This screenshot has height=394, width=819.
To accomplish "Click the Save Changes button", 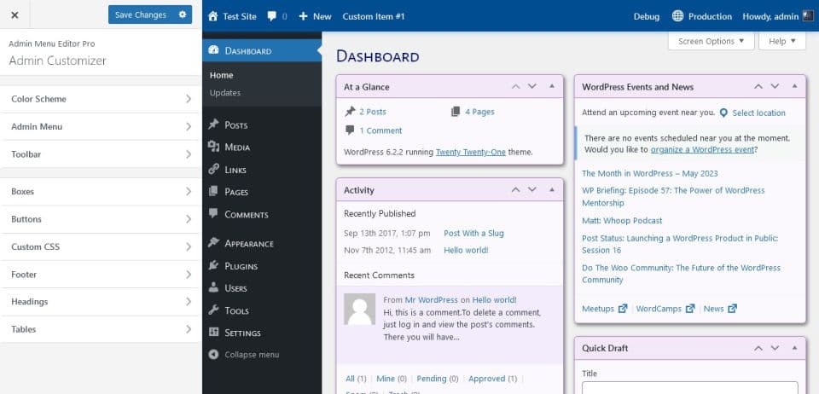I will pos(141,14).
